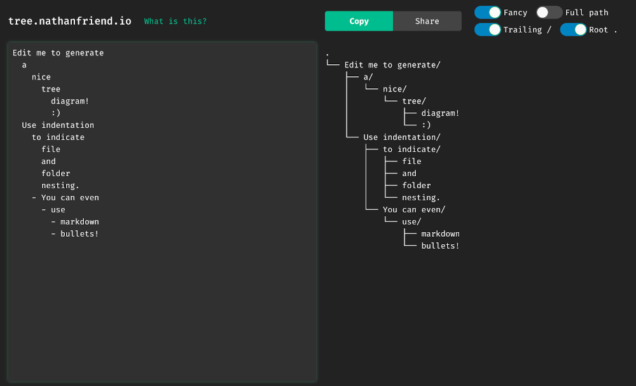Screen dimensions: 636x386
Task: Click the tree.nathanfriend.io site title
Action: point(69,20)
